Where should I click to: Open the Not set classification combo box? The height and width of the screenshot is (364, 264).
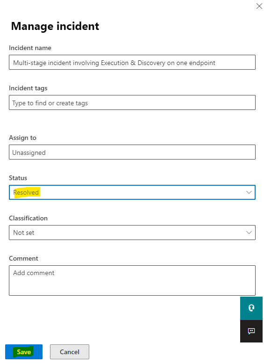point(132,233)
